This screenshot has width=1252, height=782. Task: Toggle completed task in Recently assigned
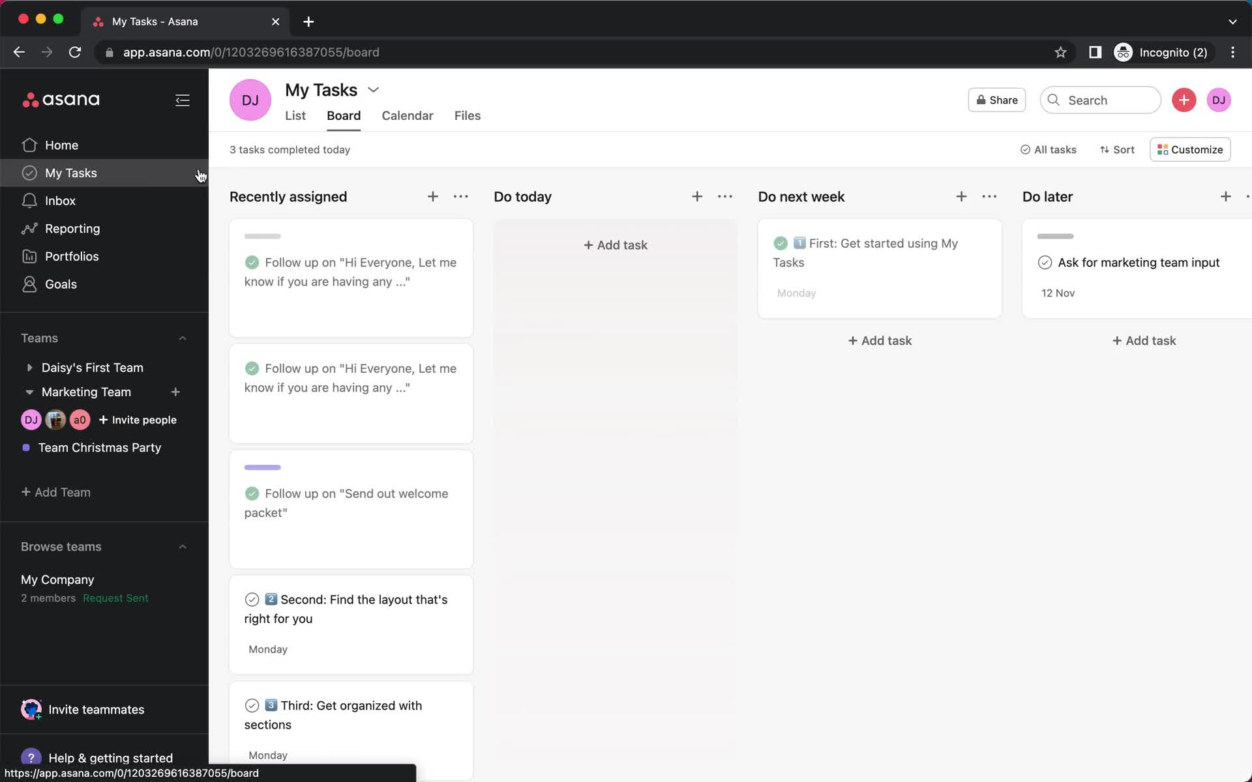coord(252,261)
